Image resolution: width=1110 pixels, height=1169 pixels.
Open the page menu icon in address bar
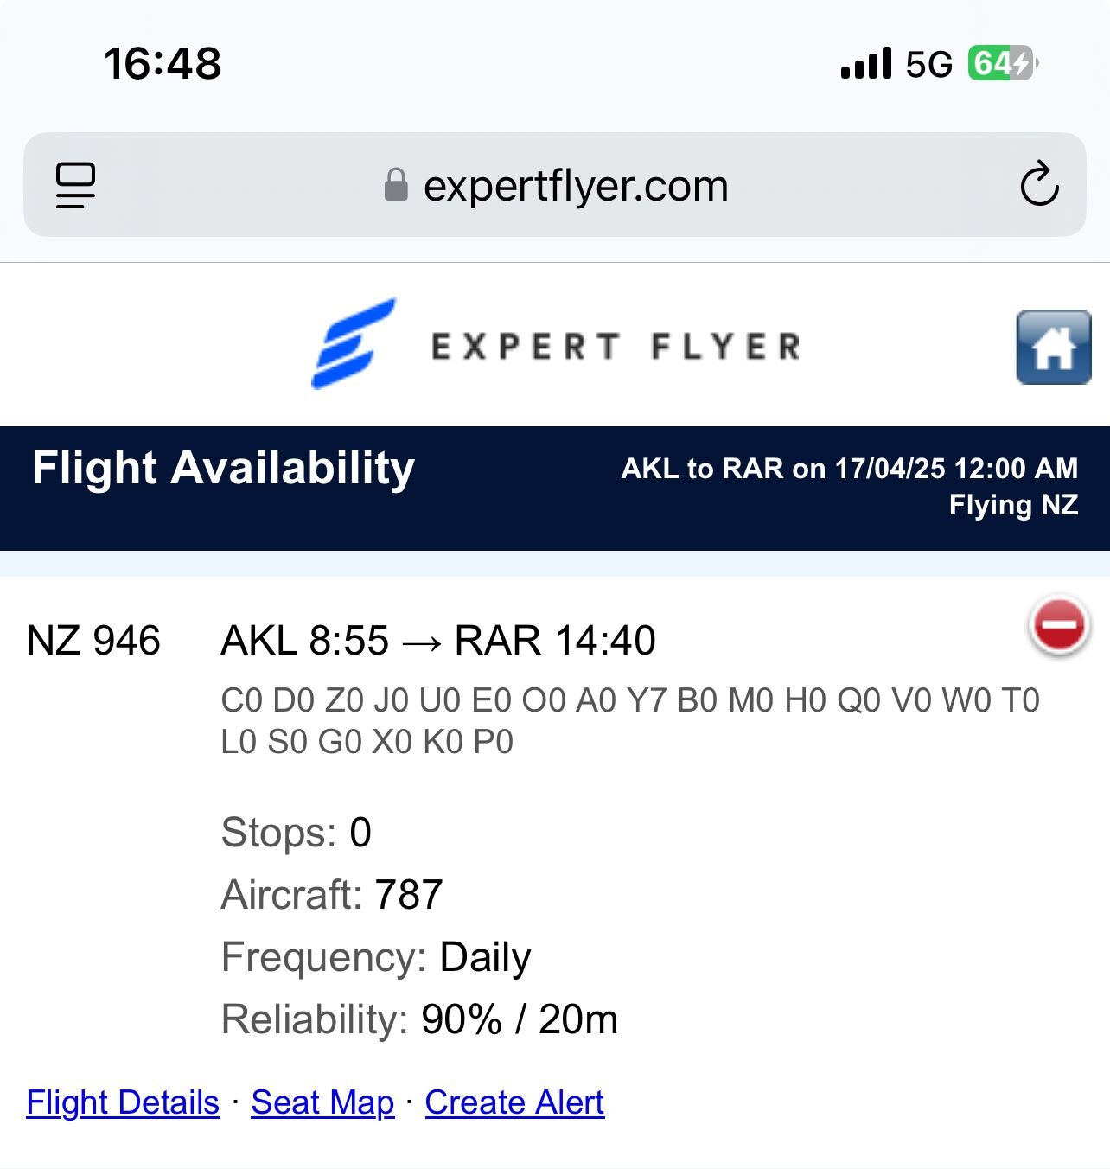[x=75, y=185]
